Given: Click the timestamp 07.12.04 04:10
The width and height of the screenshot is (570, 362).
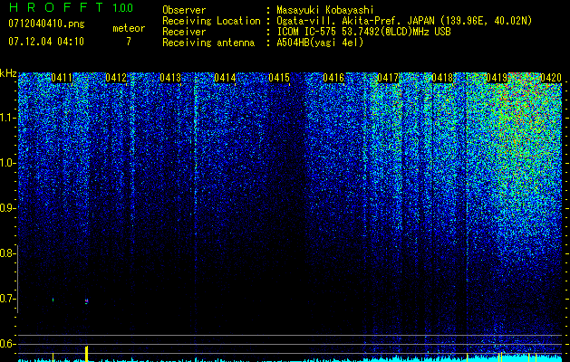Looking at the screenshot, I should pos(46,42).
